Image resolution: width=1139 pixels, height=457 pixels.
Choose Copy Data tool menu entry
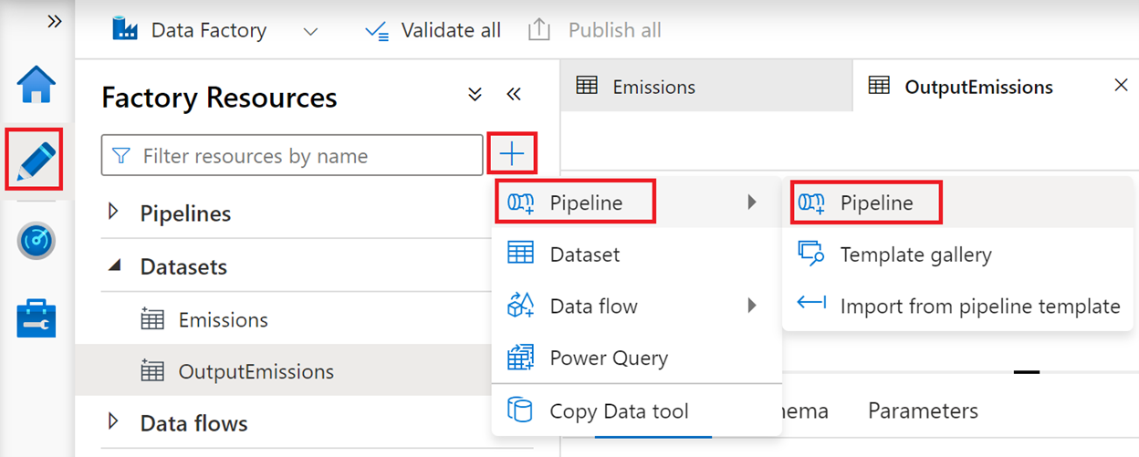pos(637,410)
